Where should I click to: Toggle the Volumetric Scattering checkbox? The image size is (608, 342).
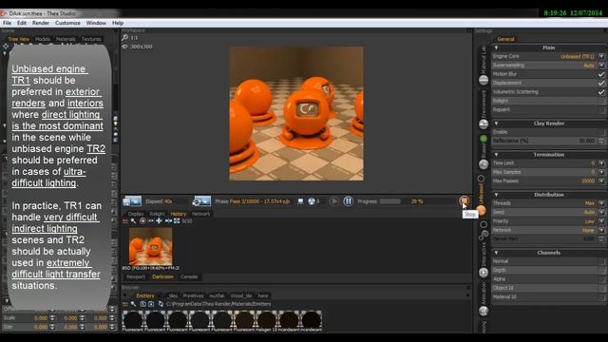(x=601, y=92)
